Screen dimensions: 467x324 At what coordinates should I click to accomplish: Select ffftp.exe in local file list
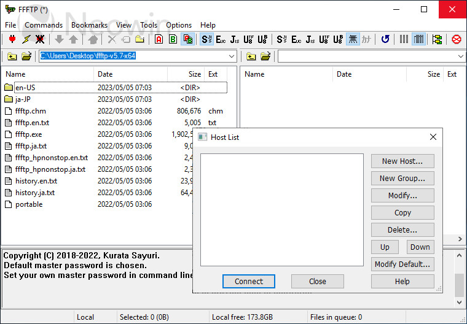[x=29, y=134]
